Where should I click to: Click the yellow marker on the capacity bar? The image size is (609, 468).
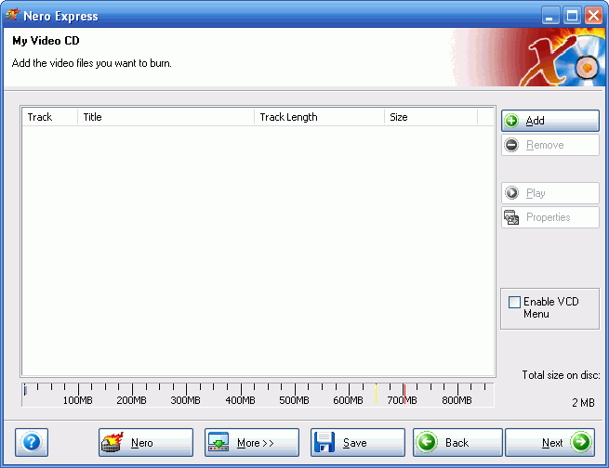point(376,394)
